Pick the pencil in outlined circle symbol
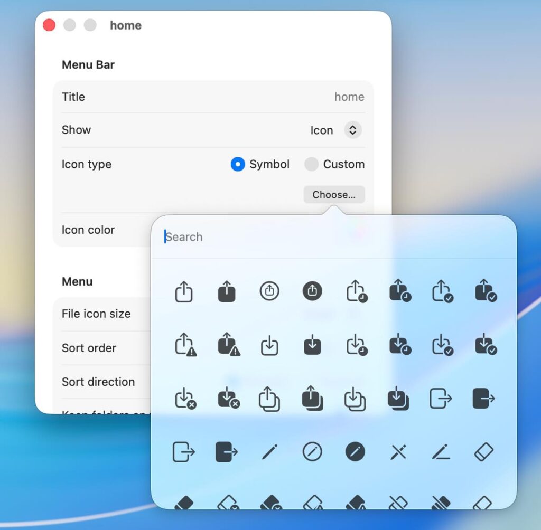Image resolution: width=541 pixels, height=530 pixels. 312,452
